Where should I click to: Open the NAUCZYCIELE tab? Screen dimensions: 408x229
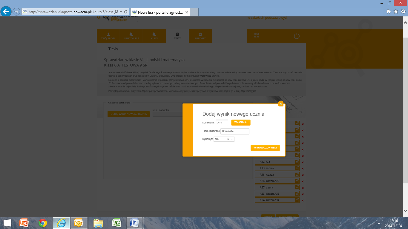pos(131,36)
